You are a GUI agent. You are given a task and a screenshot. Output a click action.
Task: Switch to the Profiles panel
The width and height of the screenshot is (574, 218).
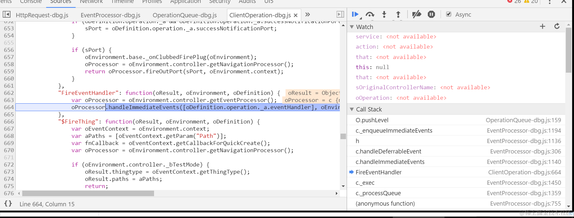pyautogui.click(x=152, y=2)
